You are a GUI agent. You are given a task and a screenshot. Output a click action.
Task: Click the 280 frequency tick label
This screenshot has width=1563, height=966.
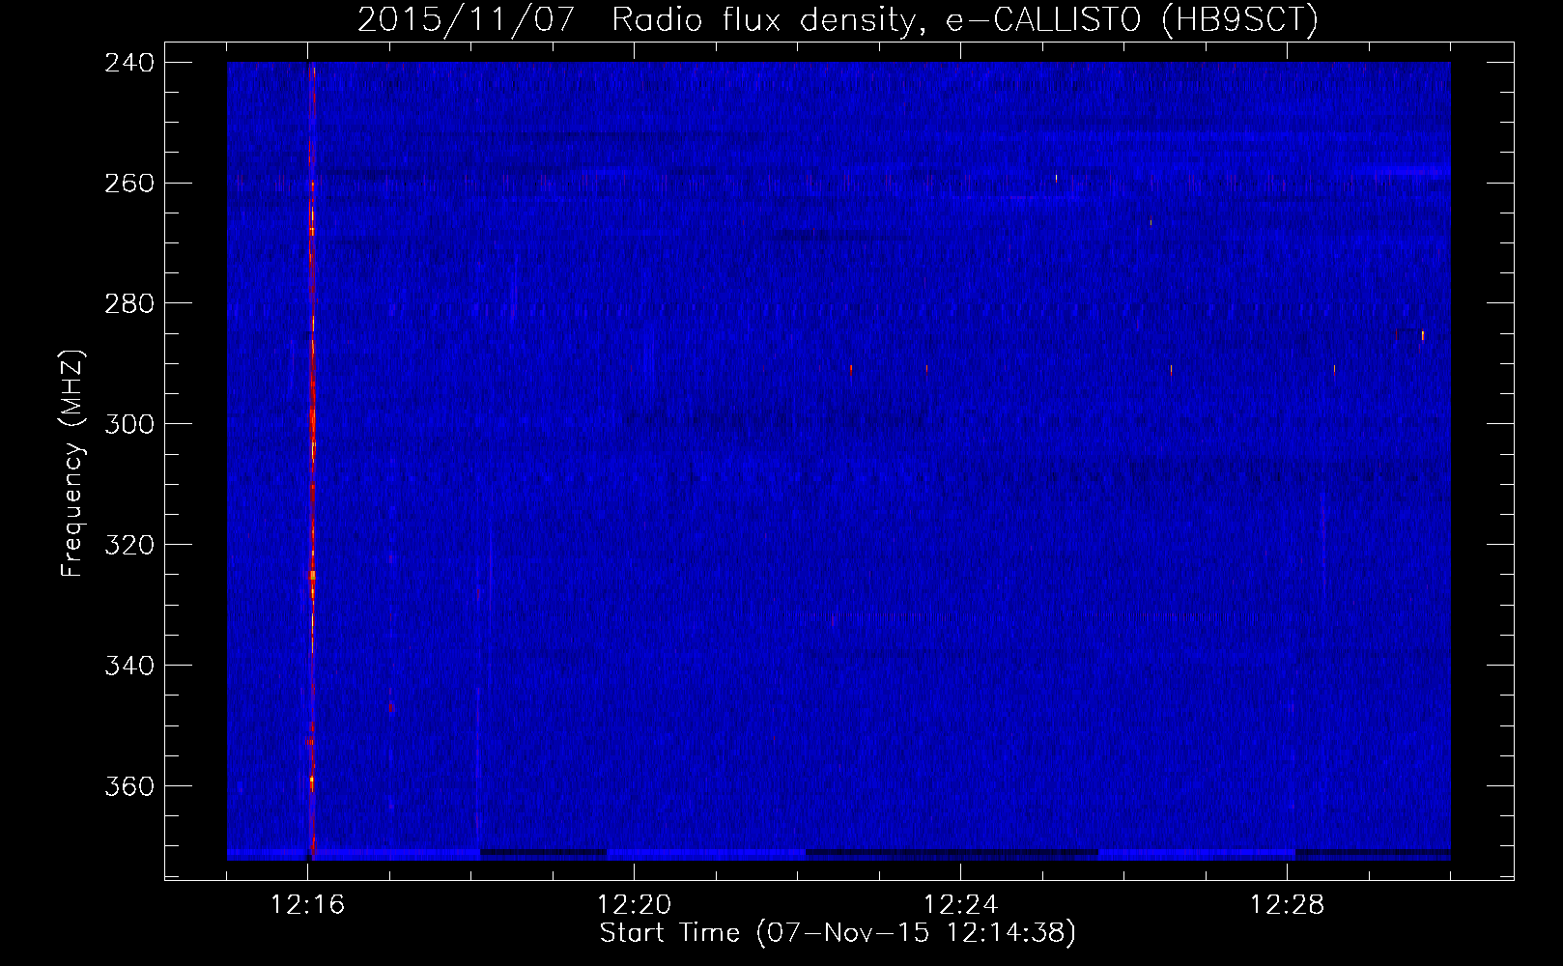(128, 304)
